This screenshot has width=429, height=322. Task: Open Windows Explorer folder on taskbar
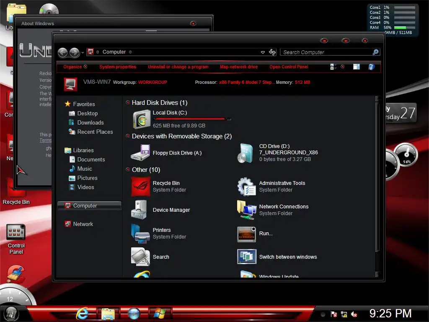[108, 314]
